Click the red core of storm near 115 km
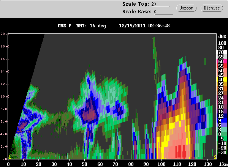The width and height of the screenshot is (228, 167). point(182,152)
